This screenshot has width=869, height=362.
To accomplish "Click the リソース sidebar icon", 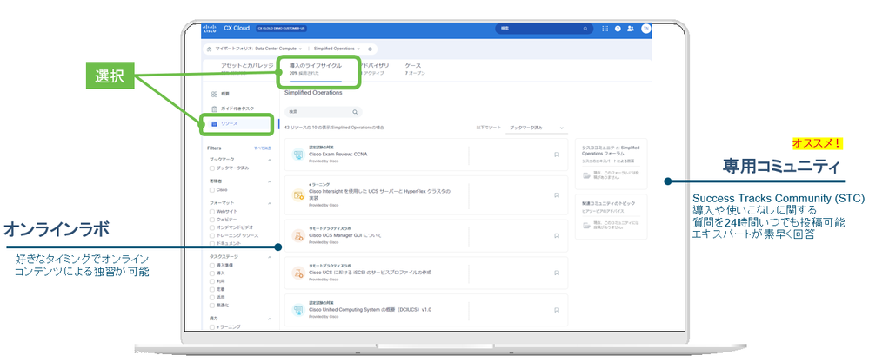I will tap(215, 124).
